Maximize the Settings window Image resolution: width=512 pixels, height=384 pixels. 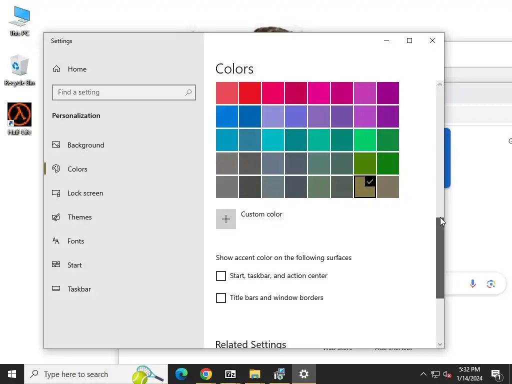click(409, 40)
